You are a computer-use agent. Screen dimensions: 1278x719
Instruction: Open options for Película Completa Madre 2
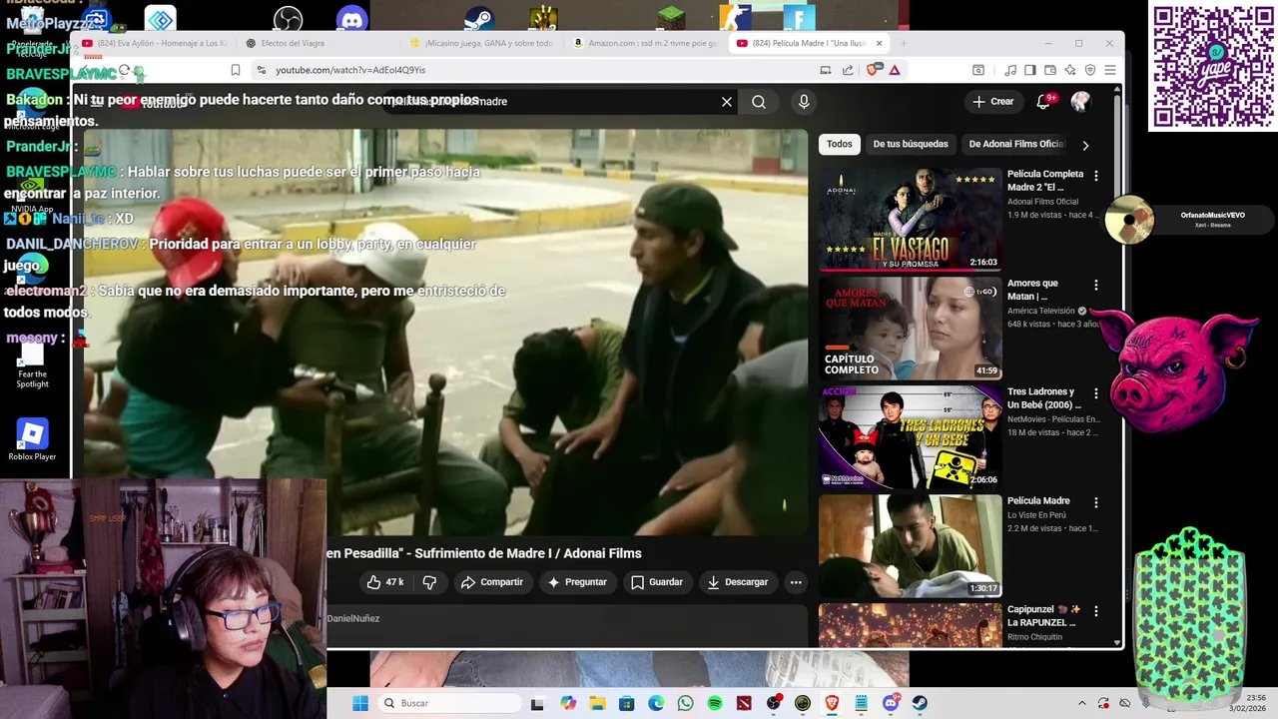pos(1096,176)
